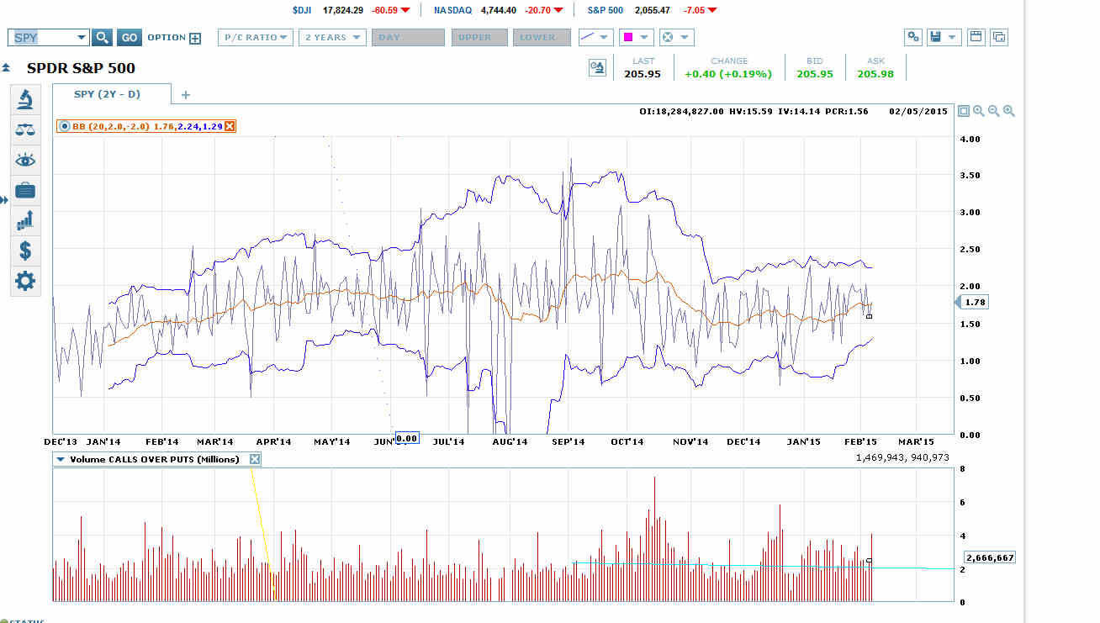Expand sidebar with double arrow icon

[4, 200]
